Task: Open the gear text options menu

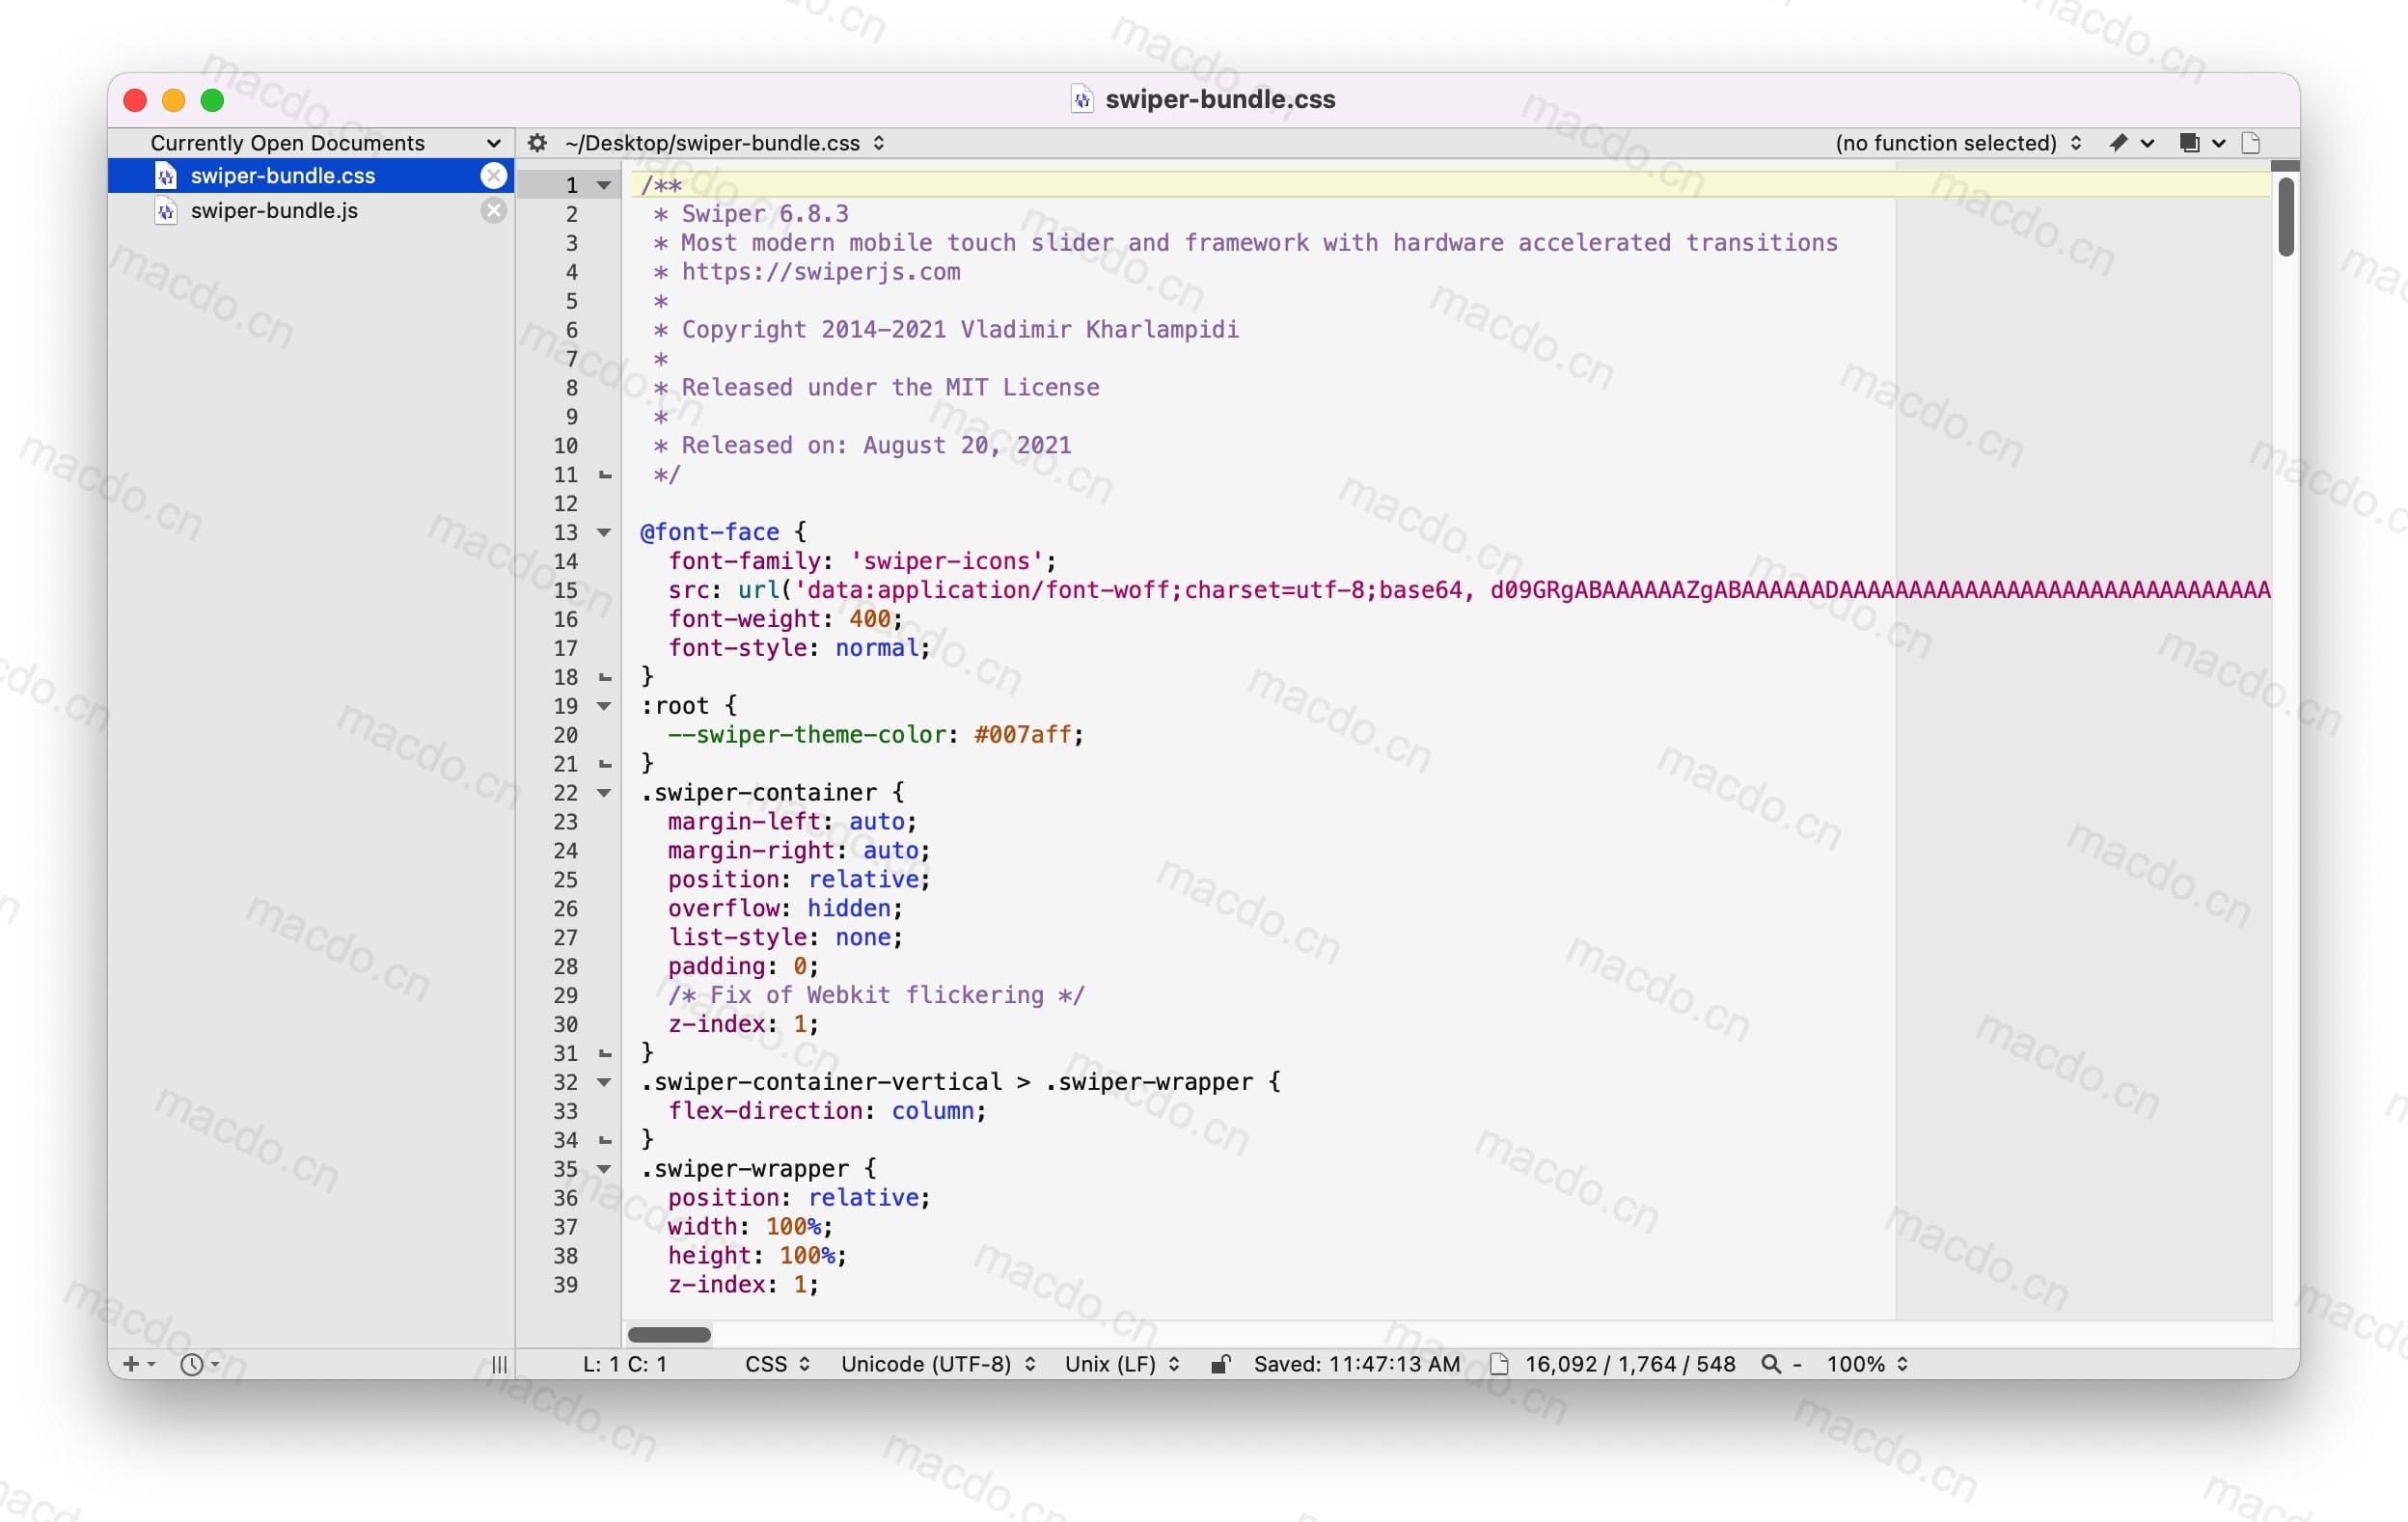Action: click(x=537, y=143)
